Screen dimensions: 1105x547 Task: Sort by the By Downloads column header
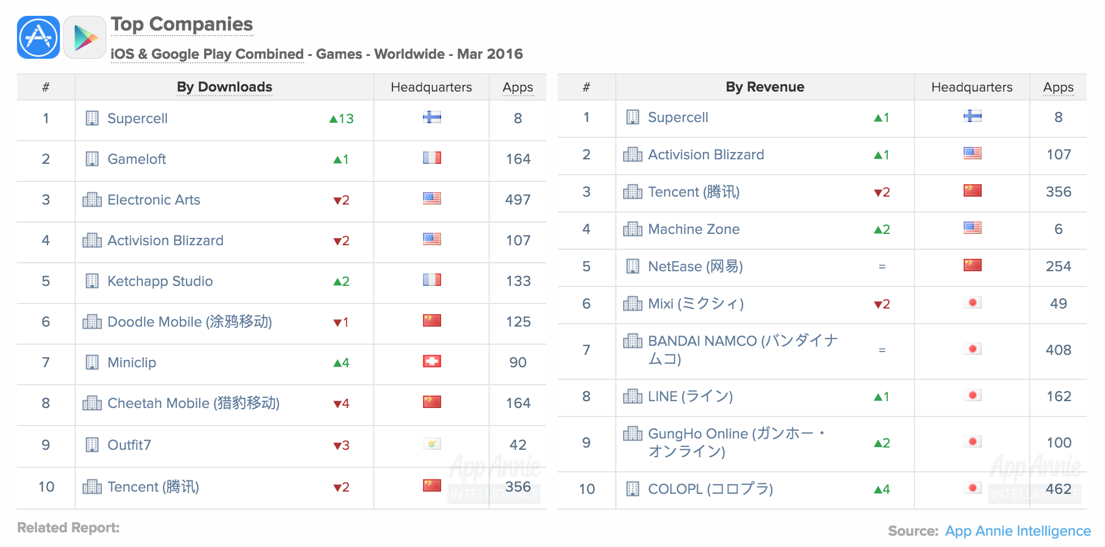point(225,87)
